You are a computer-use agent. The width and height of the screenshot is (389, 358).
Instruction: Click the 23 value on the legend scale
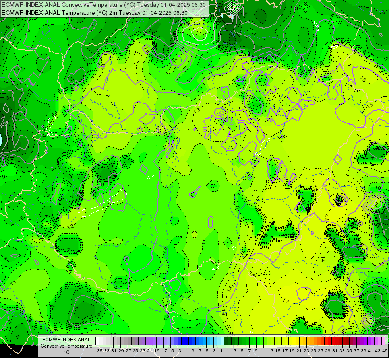(x=306, y=351)
